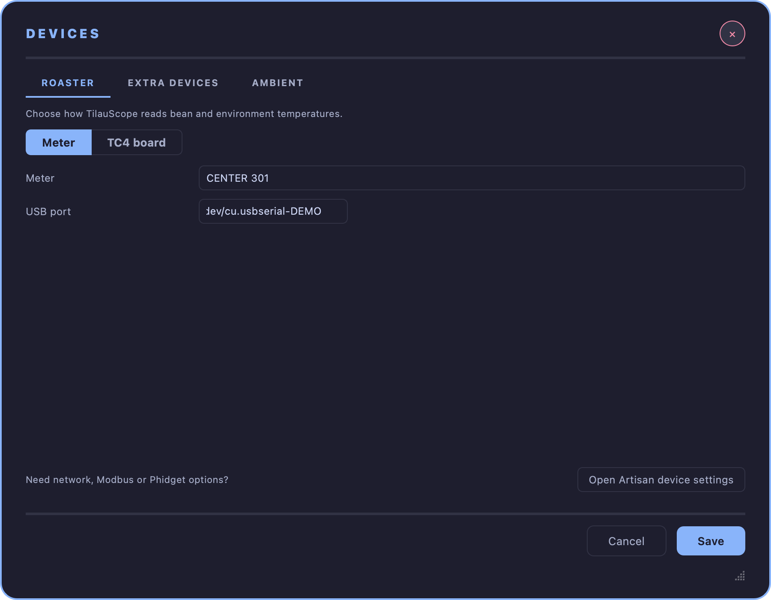Click the divider line above Cancel and Save
Viewport: 771px width, 600px height.
coord(385,513)
